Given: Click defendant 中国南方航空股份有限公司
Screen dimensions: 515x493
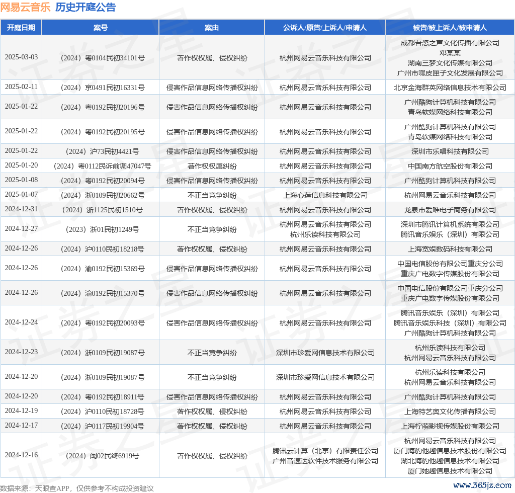Looking at the screenshot, I should (450, 166).
